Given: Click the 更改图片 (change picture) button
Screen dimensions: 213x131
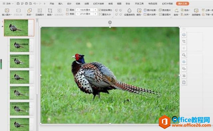Looking at the screenshot, I should click(x=165, y=10).
